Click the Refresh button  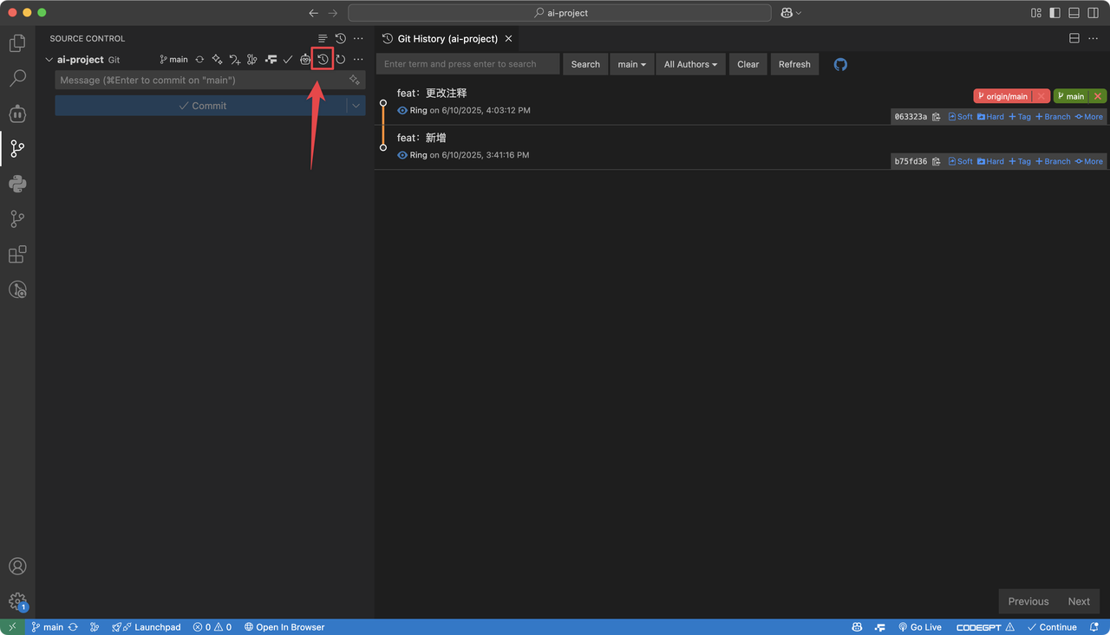(x=794, y=64)
